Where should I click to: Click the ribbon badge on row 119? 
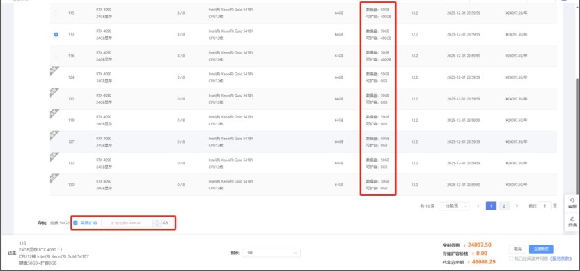pos(54,114)
